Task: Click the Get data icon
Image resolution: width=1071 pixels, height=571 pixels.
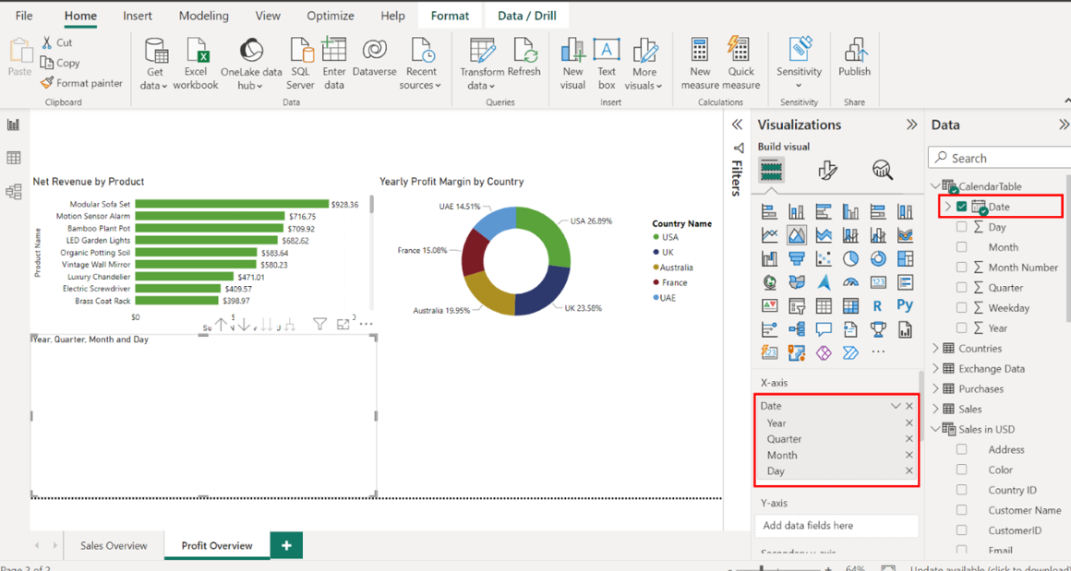Action: (x=154, y=54)
